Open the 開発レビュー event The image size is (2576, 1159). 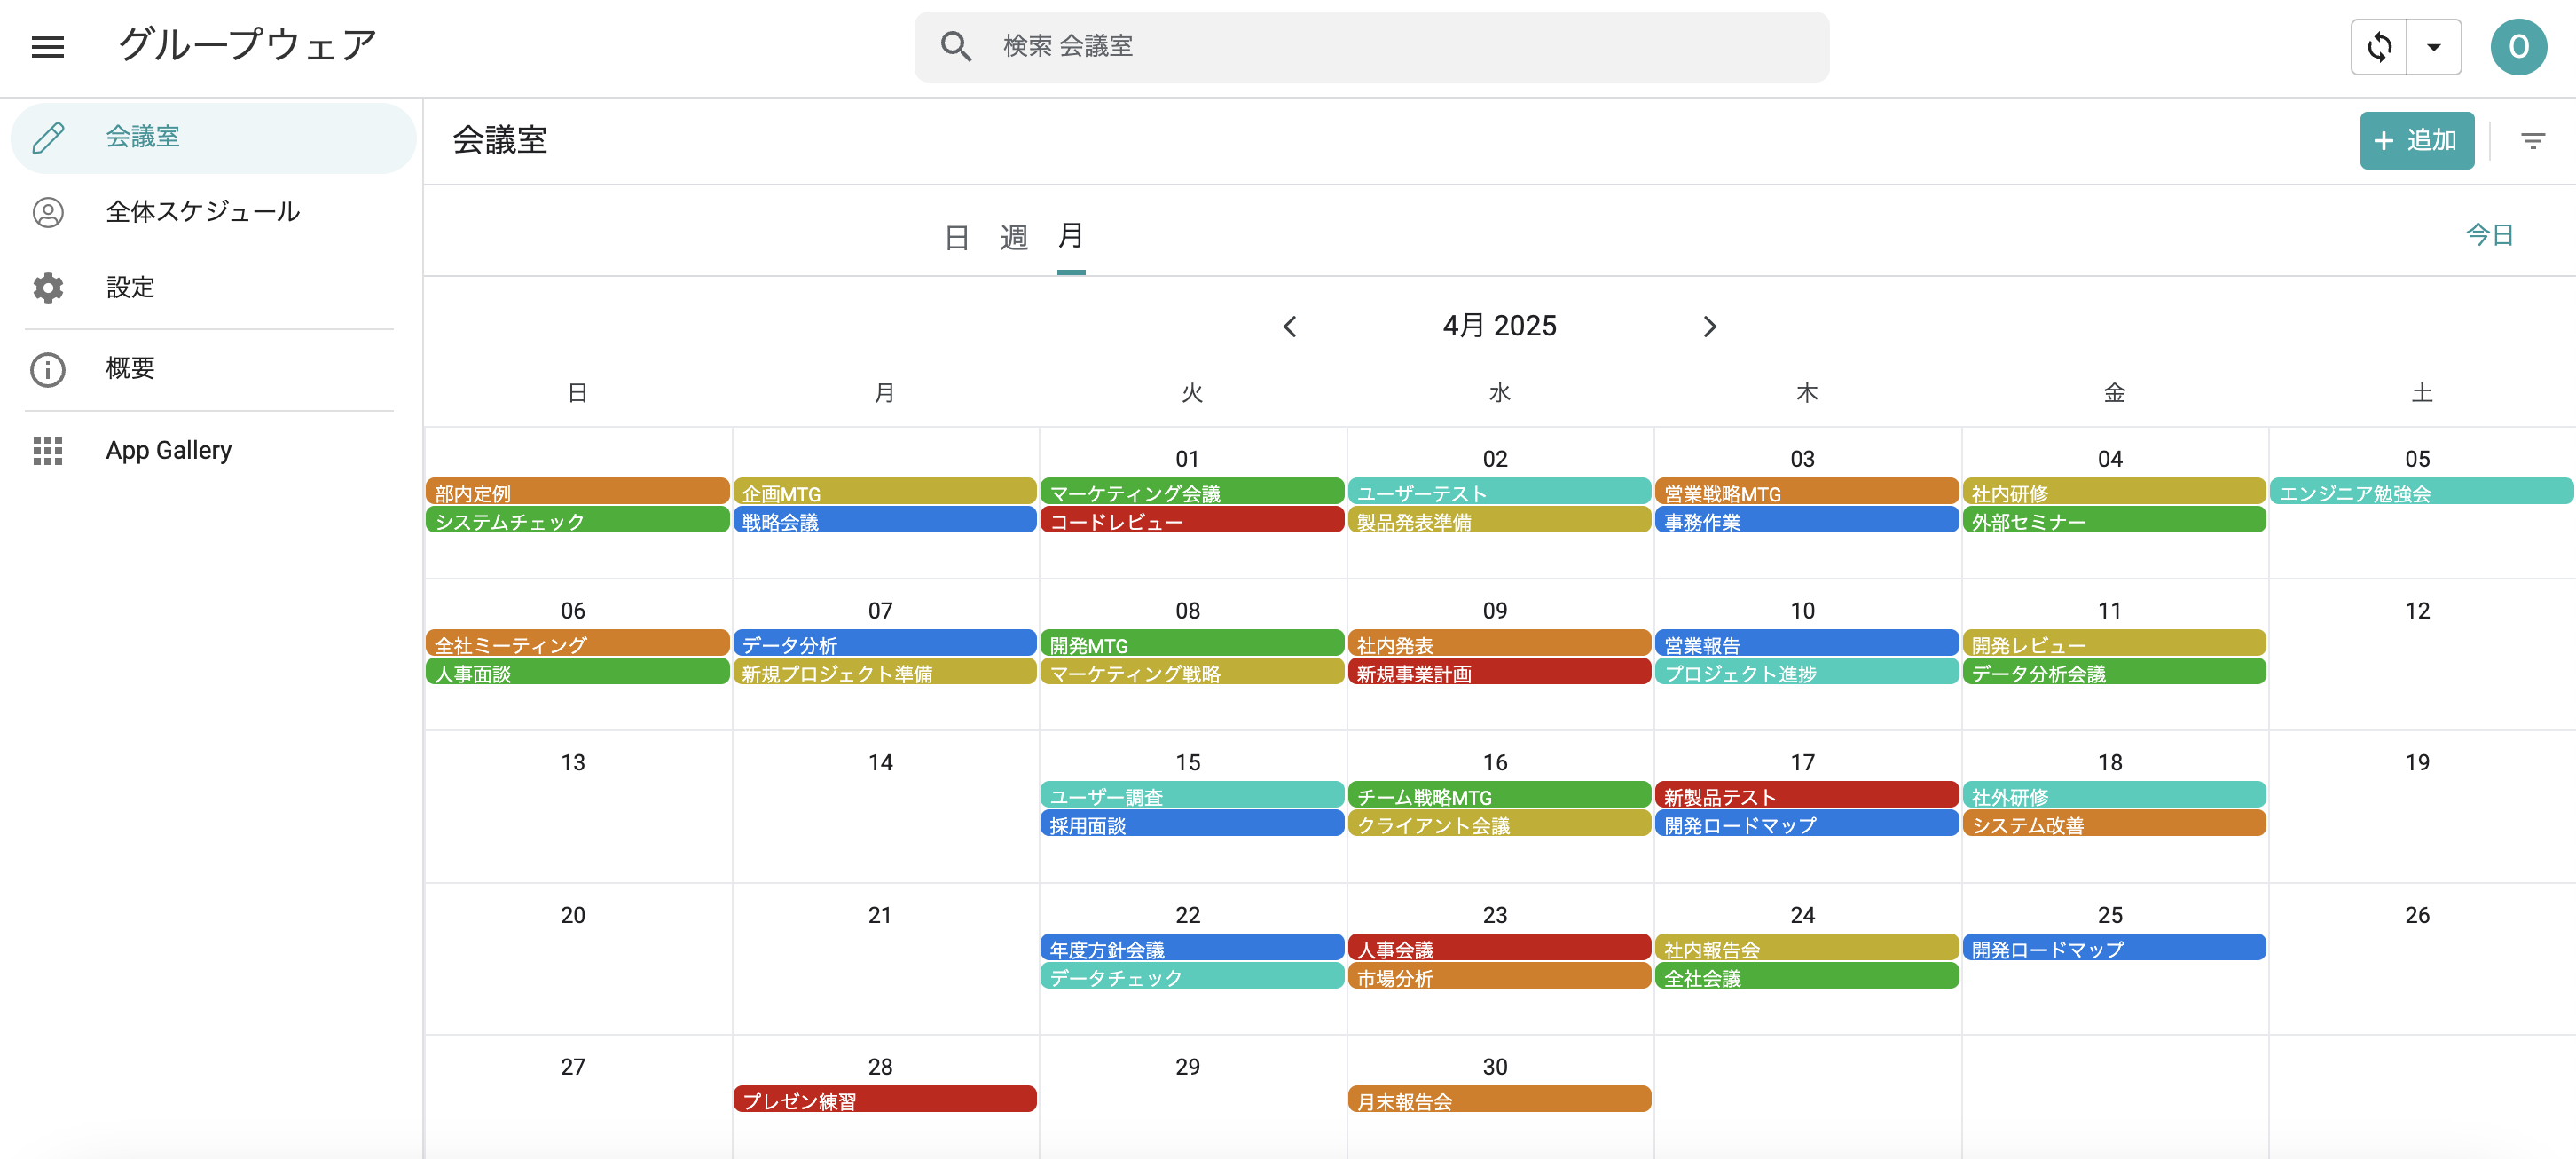pos(2114,644)
